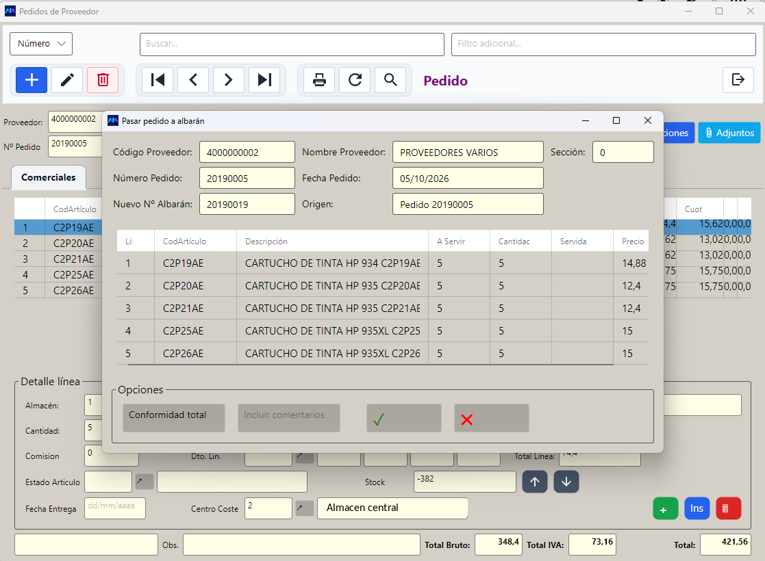Click the Fecha Pedido field in dialog
765x561 pixels.
coord(468,179)
